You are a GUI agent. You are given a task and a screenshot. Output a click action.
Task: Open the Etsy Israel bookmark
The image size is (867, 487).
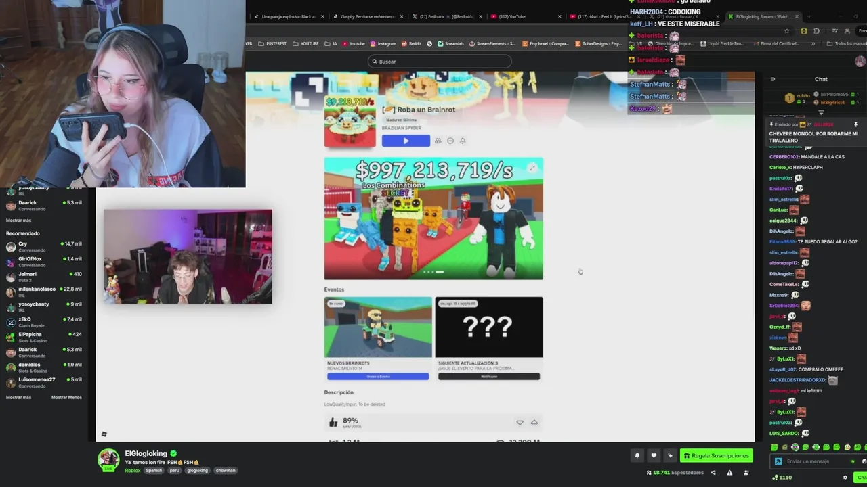pos(545,43)
